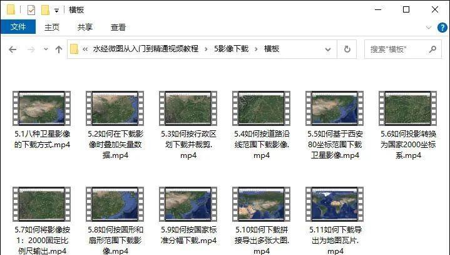Click the folder icon in title bar
450x255 pixels.
point(11,10)
